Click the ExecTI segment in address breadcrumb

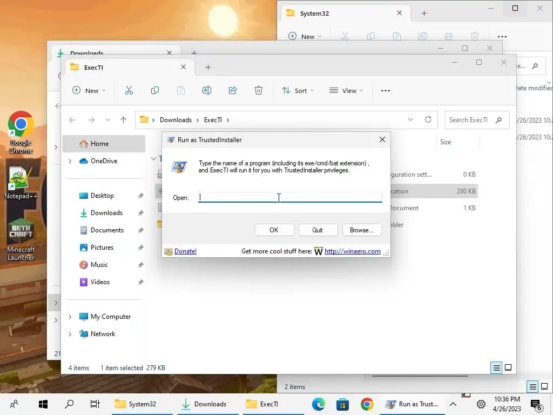(213, 120)
